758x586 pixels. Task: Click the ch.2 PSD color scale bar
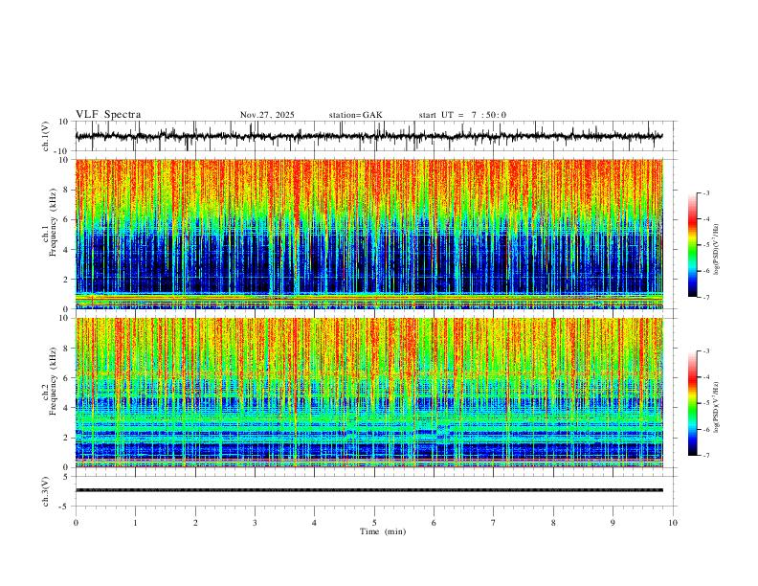[692, 403]
